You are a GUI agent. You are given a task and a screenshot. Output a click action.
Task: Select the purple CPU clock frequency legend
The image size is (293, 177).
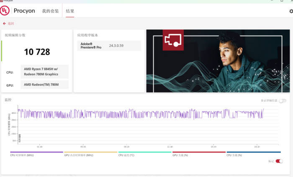point(37,154)
